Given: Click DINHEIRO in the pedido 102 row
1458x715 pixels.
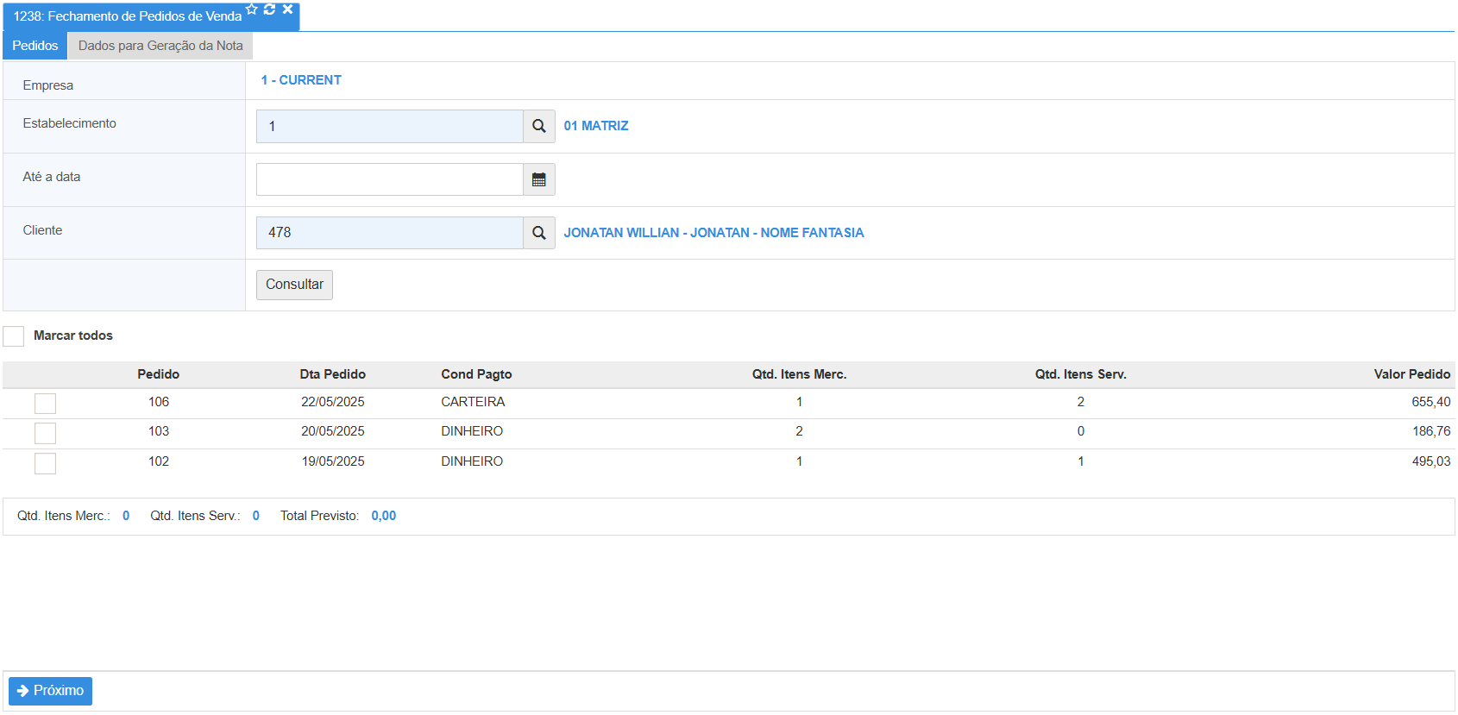Looking at the screenshot, I should coord(472,461).
